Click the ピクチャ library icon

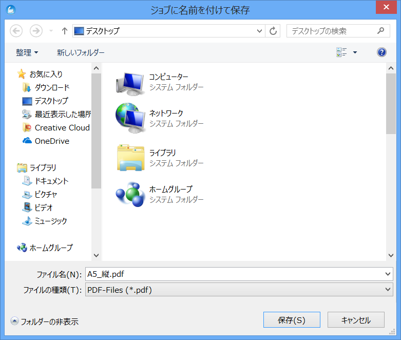click(27, 195)
